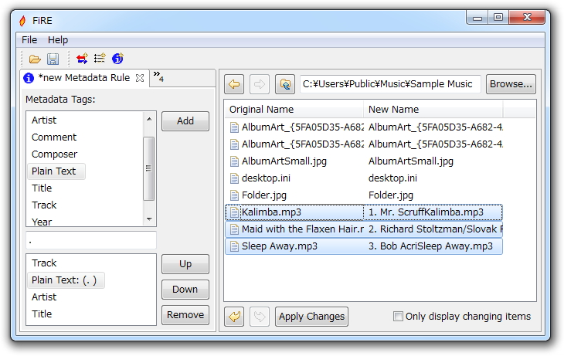The width and height of the screenshot is (564, 356).
Task: Go up to the parent folder icon
Action: pos(285,84)
